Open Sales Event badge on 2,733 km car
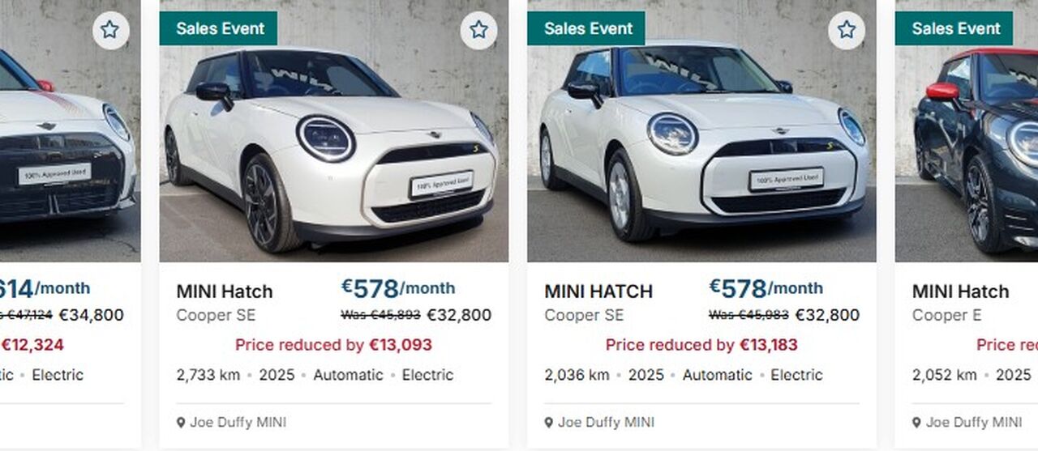The image size is (1038, 451). tap(219, 28)
